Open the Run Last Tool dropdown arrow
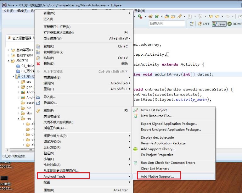Image resolution: width=242 pixels, height=193 pixels. 145,16
